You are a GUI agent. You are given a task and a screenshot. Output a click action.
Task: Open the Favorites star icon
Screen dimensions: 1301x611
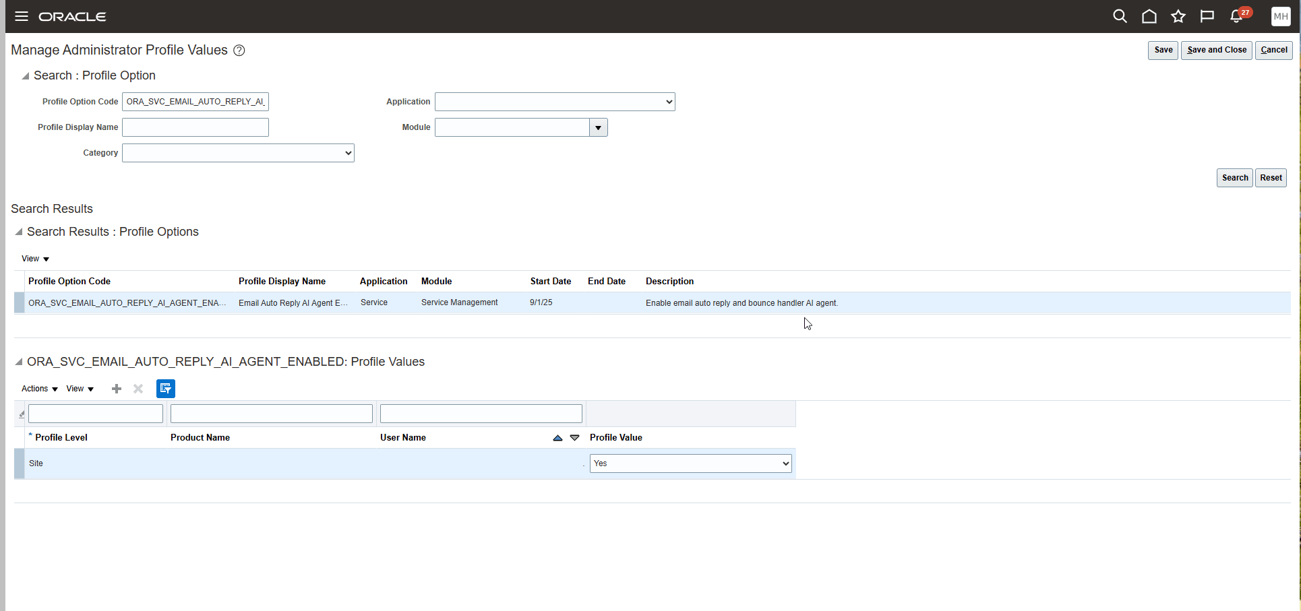tap(1178, 16)
